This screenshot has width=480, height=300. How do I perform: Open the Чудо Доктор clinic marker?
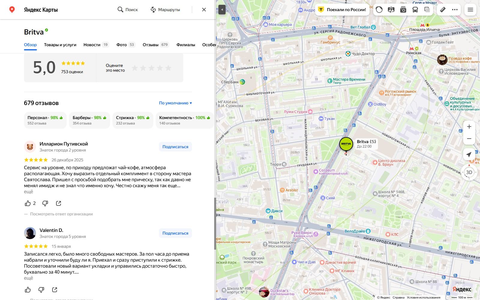coord(360,54)
